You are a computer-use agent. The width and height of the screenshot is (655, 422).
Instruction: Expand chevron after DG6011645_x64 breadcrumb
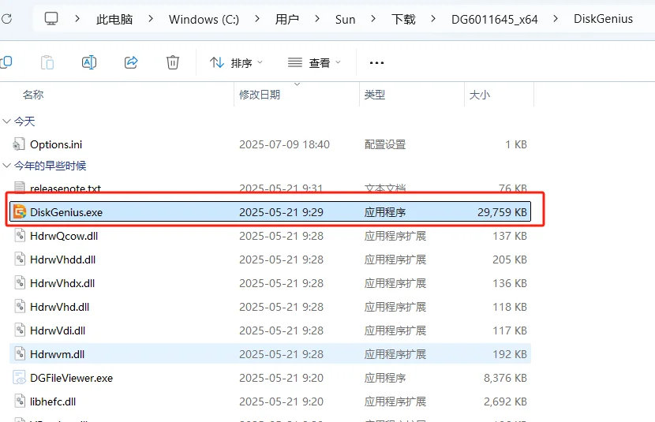[555, 19]
